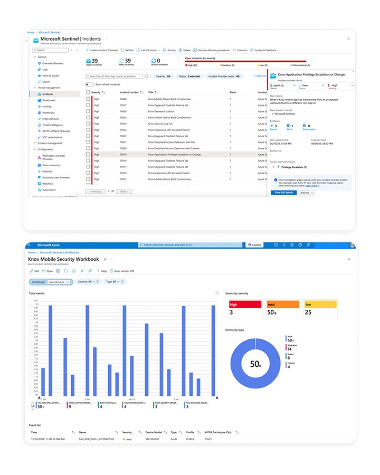
Task: Click Microsoft Sentinel | Workbooks breadcrumb link
Action: [60, 253]
